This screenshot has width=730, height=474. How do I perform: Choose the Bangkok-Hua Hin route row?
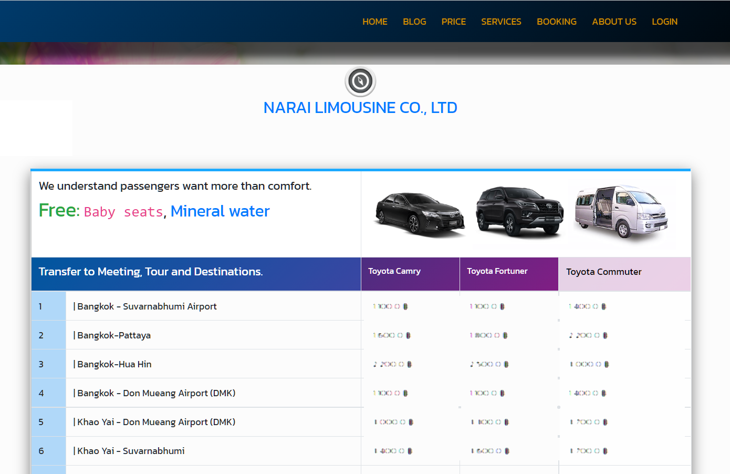click(x=114, y=364)
